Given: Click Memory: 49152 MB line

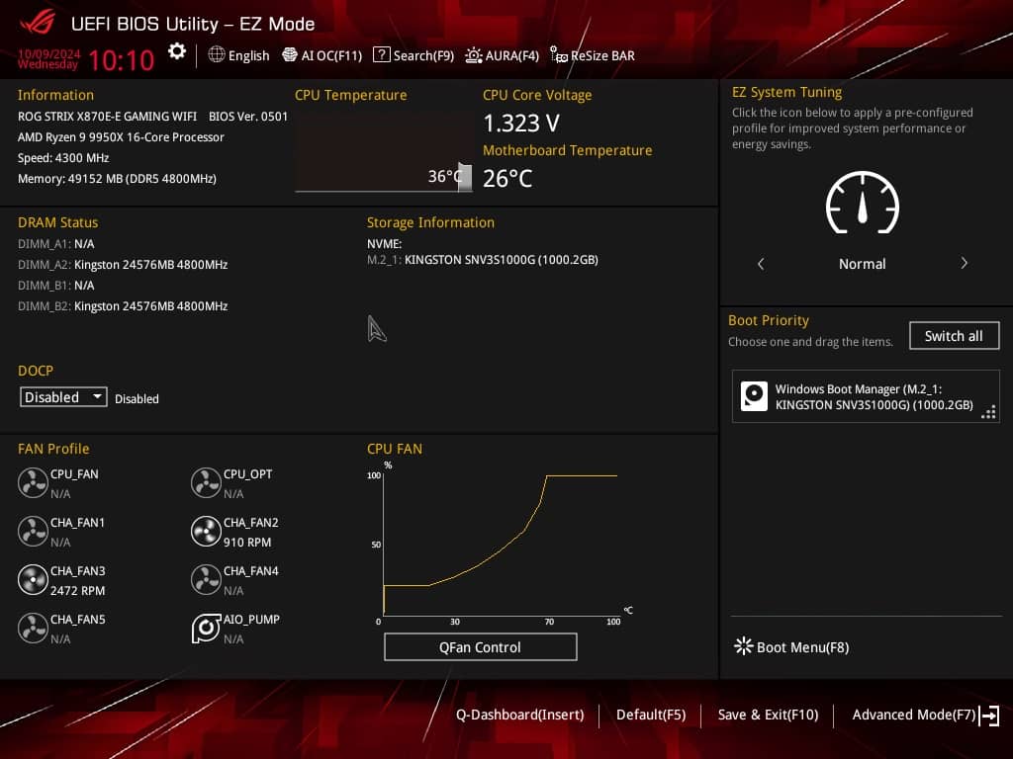Looking at the screenshot, I should [x=117, y=178].
